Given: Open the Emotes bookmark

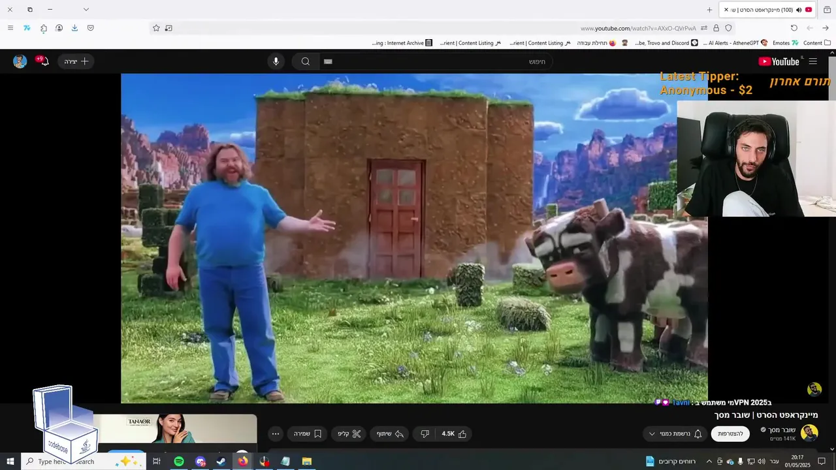Looking at the screenshot, I should [786, 43].
